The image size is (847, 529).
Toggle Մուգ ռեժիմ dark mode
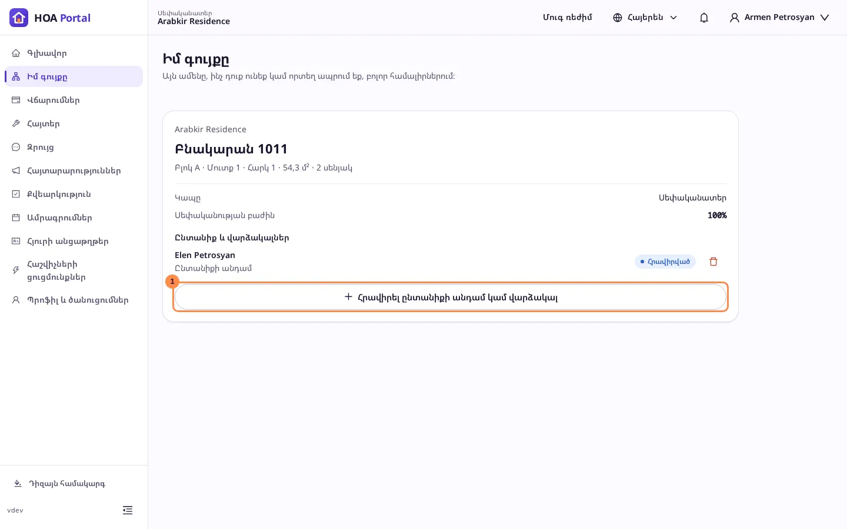tap(567, 18)
